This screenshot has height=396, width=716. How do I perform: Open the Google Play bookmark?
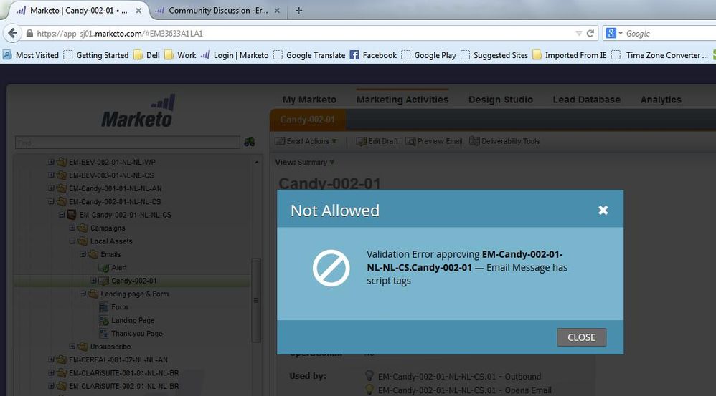coord(428,55)
